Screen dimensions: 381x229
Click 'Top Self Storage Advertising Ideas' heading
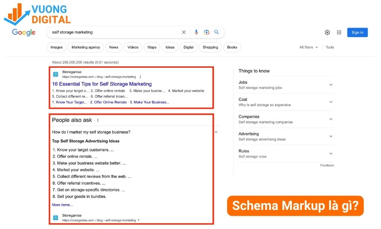[86, 141]
